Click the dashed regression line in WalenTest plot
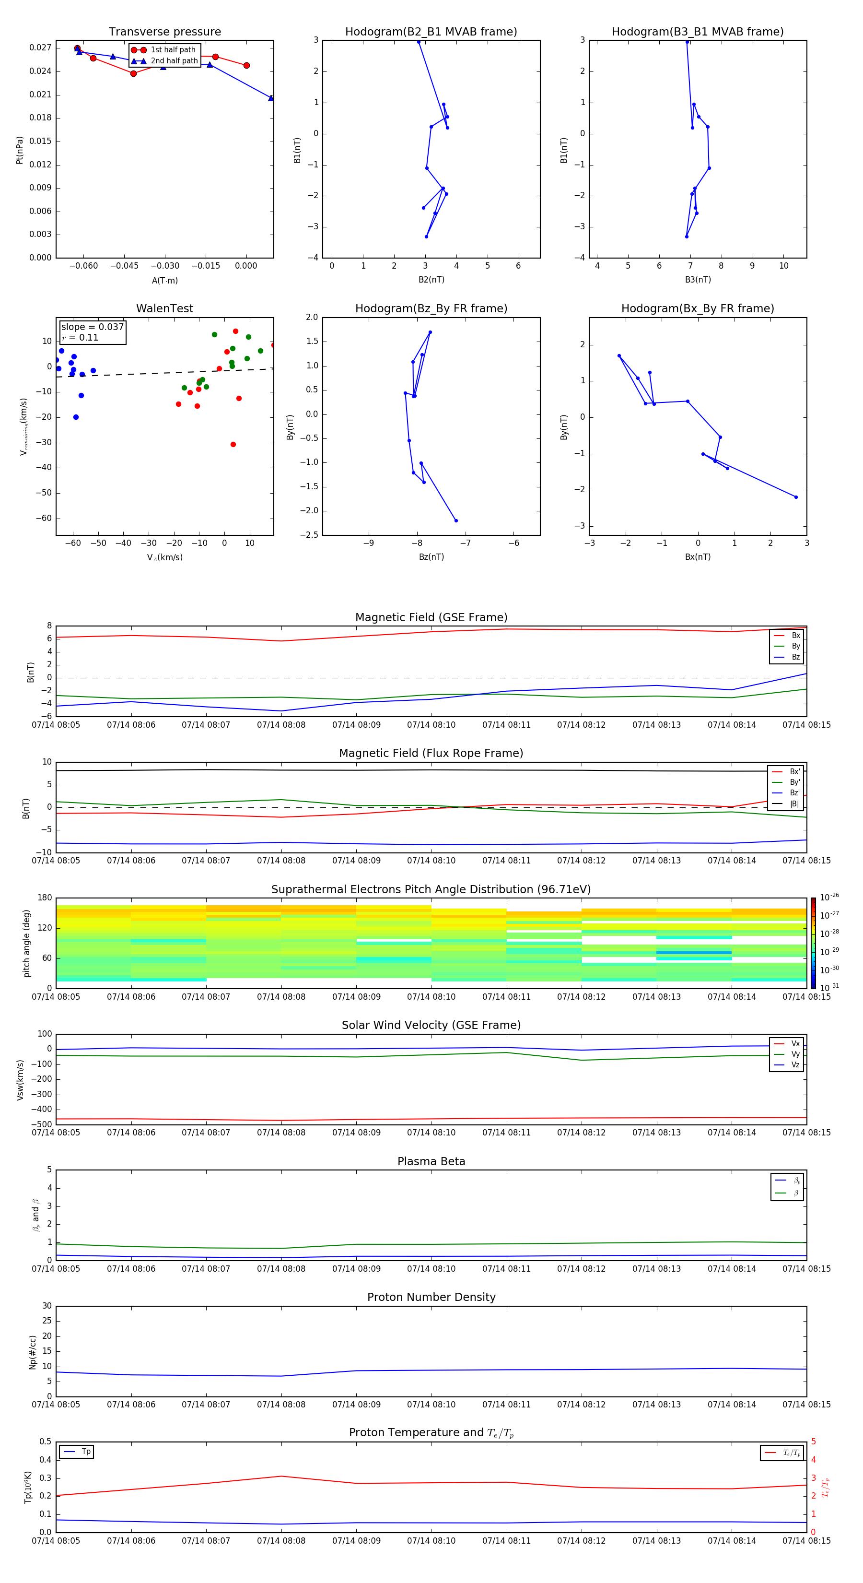This screenshot has height=1583, width=863. 164,372
